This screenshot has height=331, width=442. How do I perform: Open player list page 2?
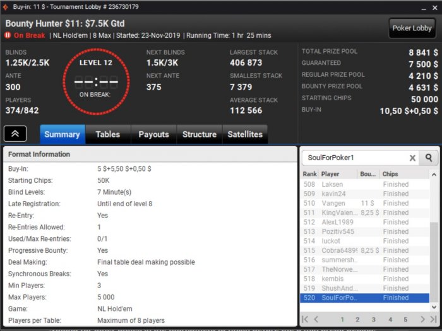pos(357,320)
